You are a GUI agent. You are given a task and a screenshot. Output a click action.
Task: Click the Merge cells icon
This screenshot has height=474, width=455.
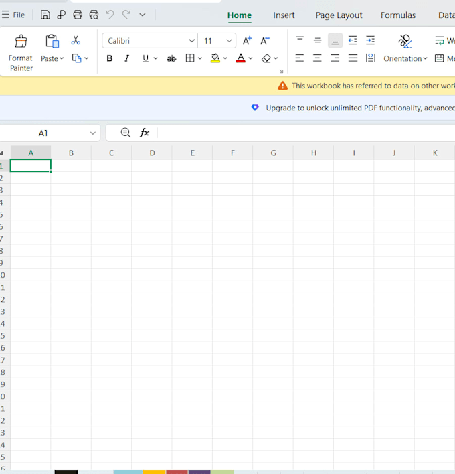pyautogui.click(x=440, y=58)
